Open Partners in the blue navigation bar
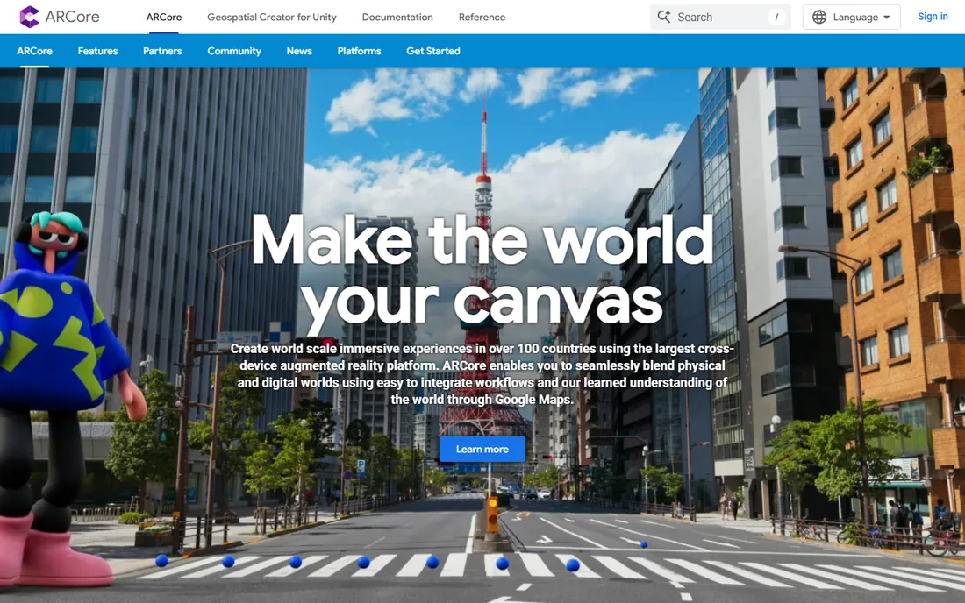This screenshot has height=603, width=965. [x=162, y=51]
